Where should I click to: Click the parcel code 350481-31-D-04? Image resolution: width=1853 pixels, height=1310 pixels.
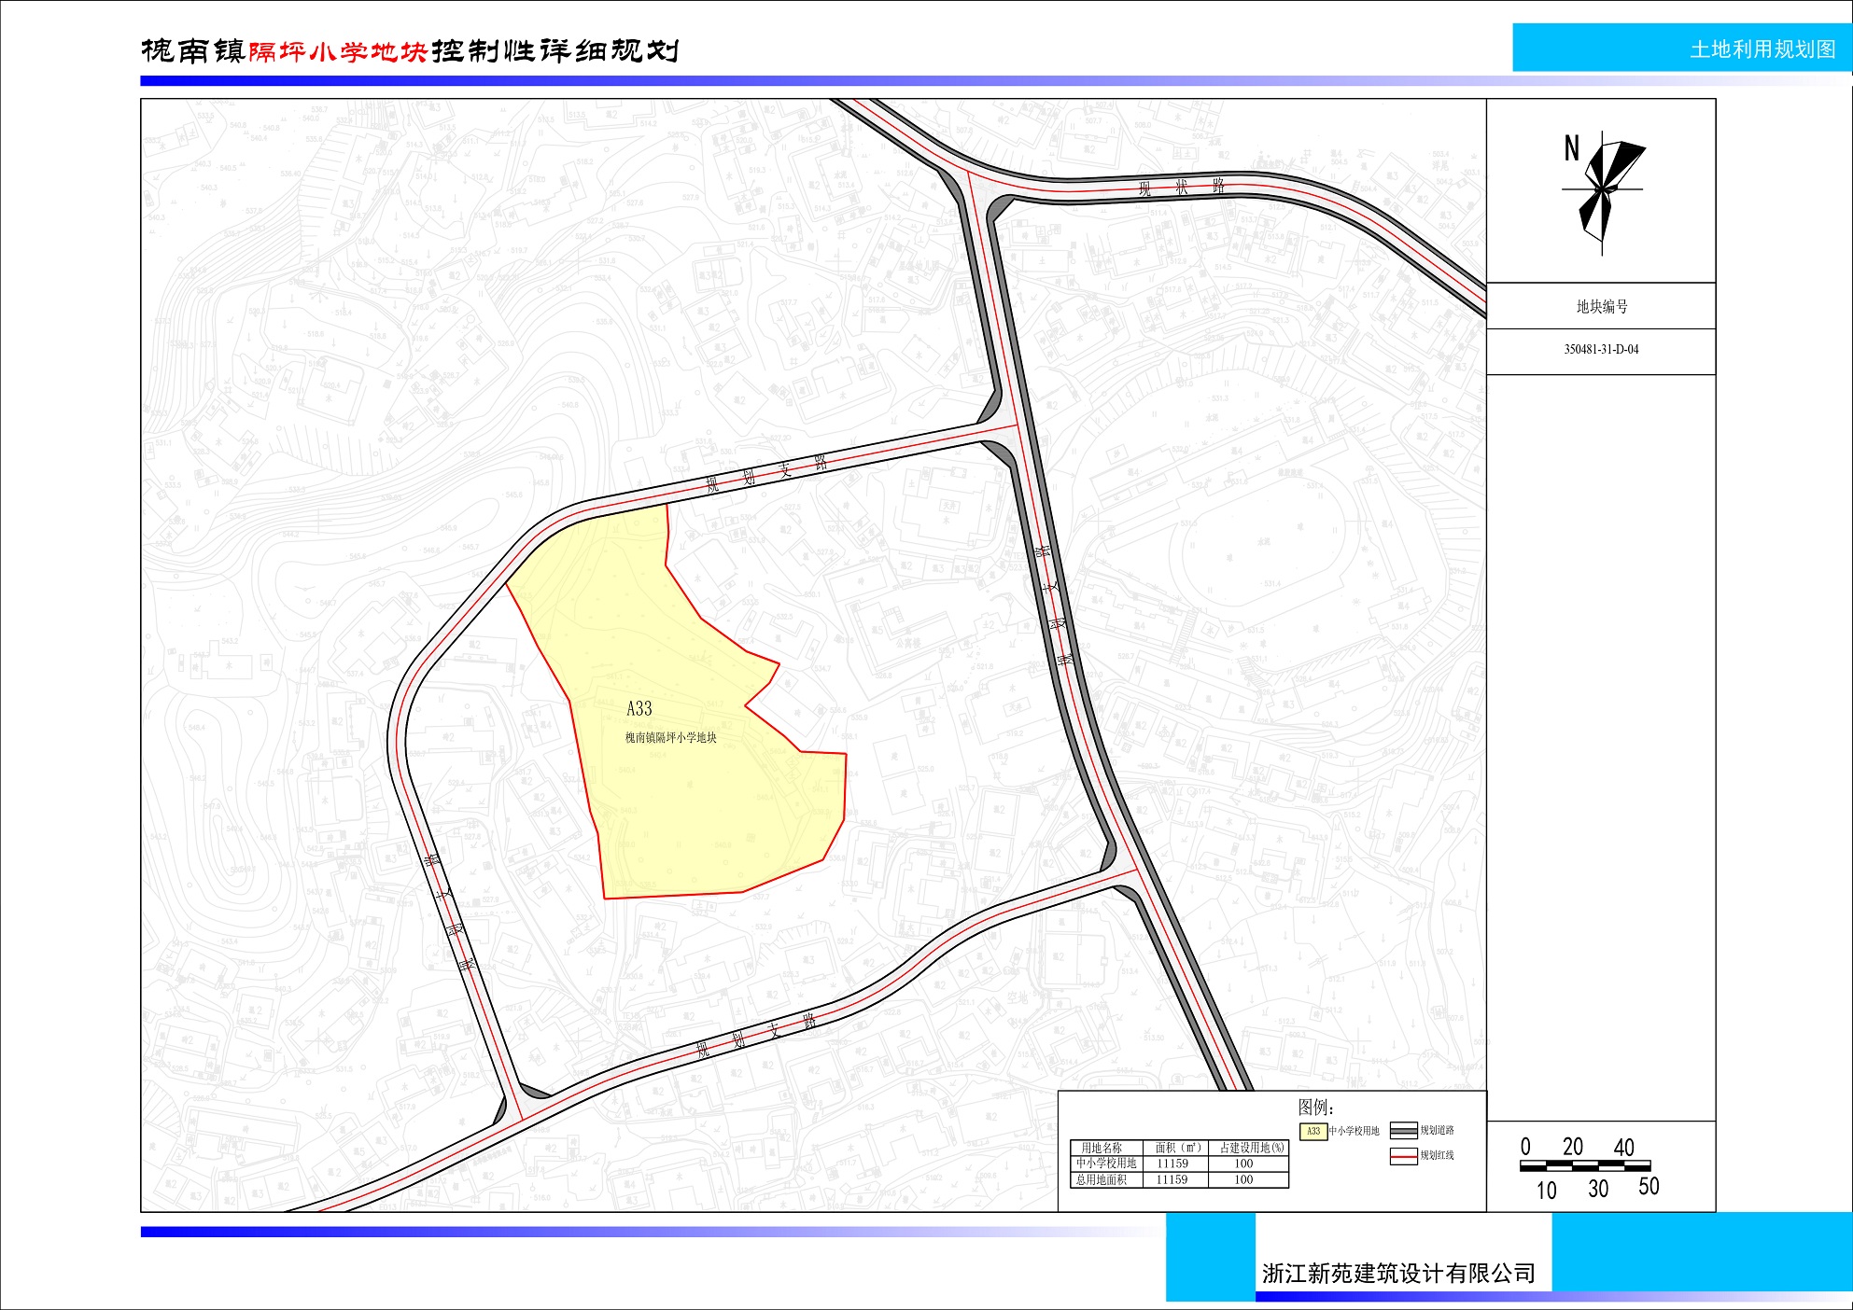point(1601,350)
